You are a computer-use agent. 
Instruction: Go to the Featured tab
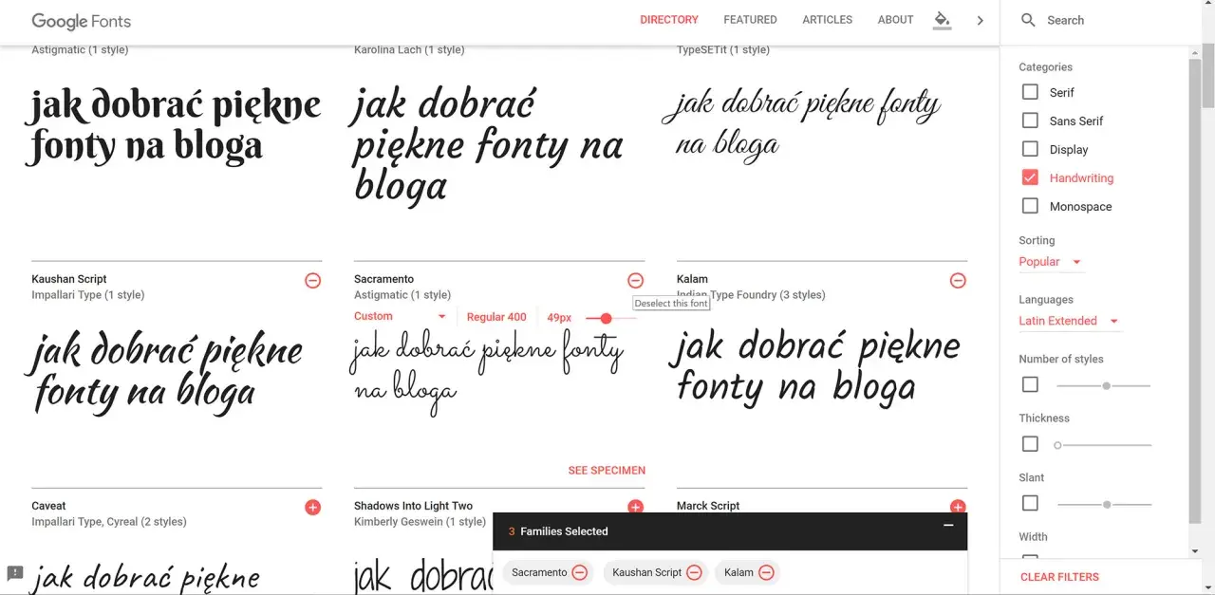point(750,20)
